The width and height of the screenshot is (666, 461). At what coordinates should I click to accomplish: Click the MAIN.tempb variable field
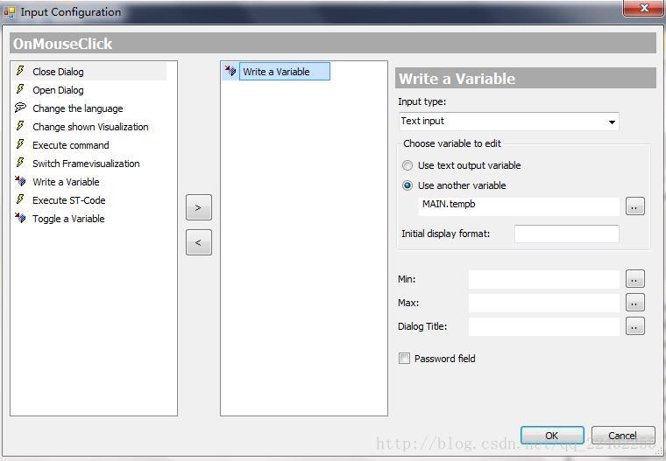tap(519, 206)
